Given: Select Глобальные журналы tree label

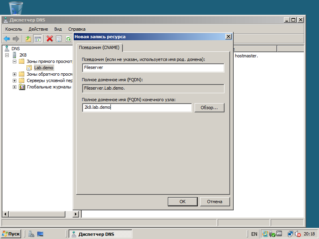Looking at the screenshot, I should (49, 87).
